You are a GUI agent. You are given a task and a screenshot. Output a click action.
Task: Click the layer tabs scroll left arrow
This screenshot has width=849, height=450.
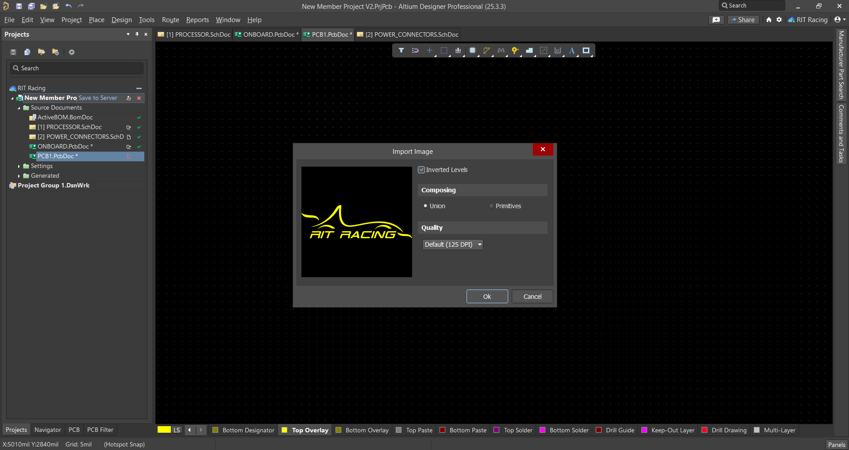pos(189,430)
